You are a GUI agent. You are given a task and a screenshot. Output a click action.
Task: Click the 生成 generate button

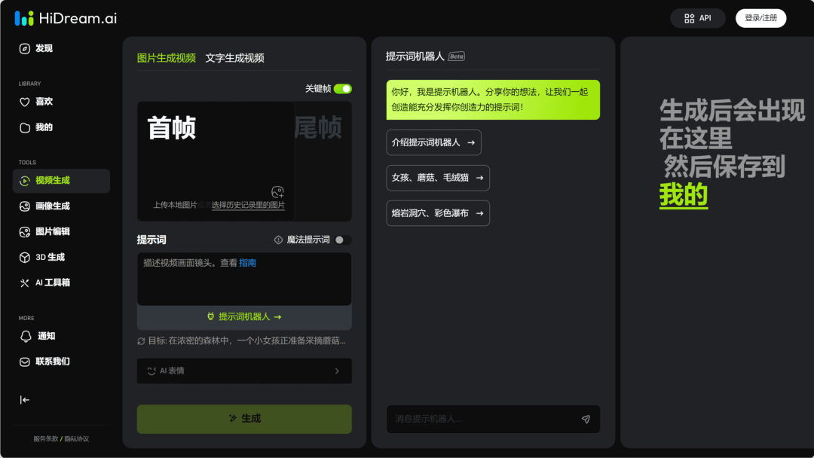pyautogui.click(x=244, y=419)
